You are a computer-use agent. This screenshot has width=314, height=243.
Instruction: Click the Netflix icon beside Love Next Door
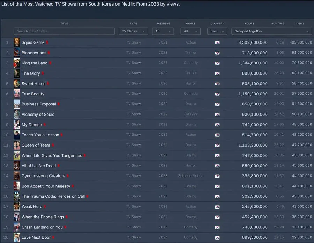pyautogui.click(x=53, y=237)
